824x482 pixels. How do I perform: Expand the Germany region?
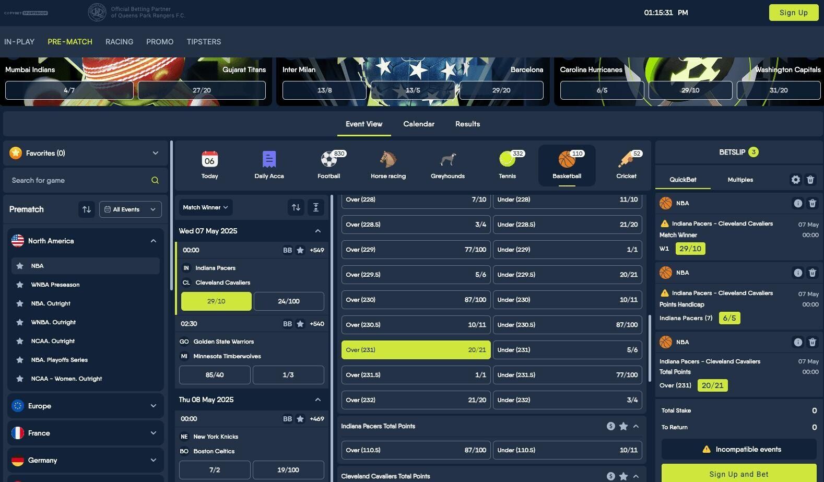tap(85, 460)
